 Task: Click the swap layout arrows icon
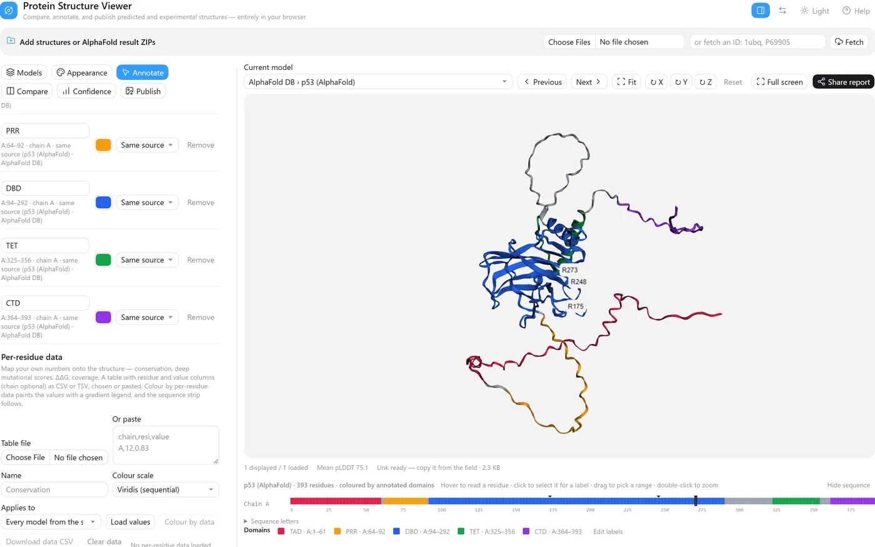782,11
